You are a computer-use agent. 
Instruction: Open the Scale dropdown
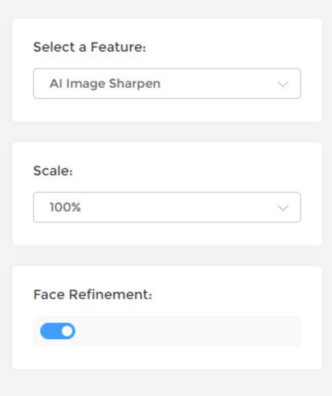[166, 207]
